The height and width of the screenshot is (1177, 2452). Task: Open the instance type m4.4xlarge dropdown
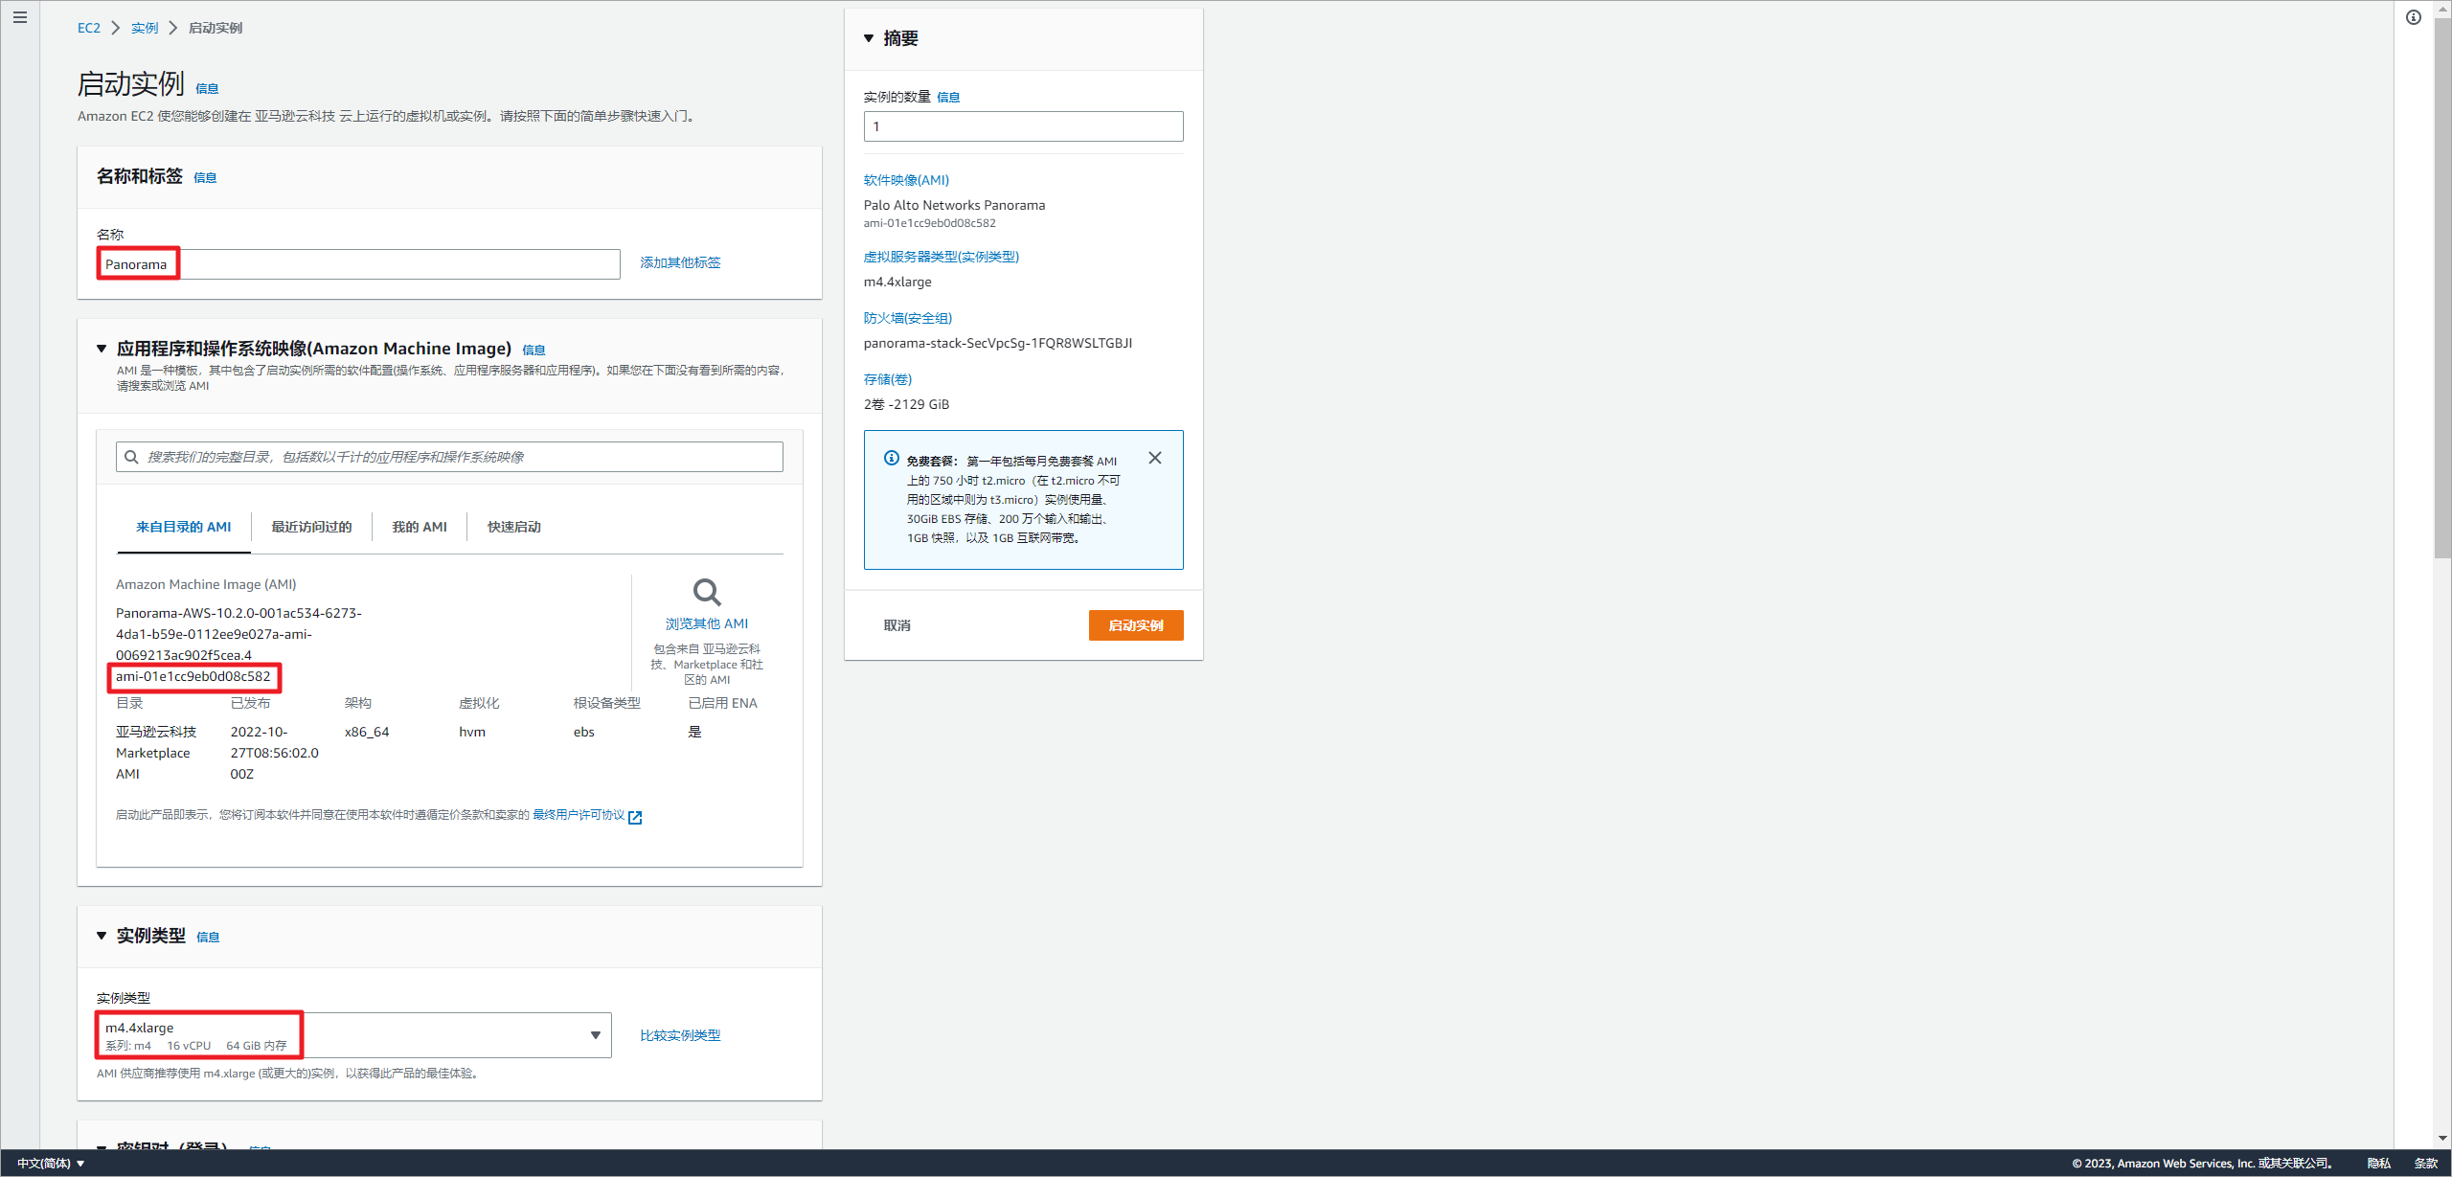(x=353, y=1035)
